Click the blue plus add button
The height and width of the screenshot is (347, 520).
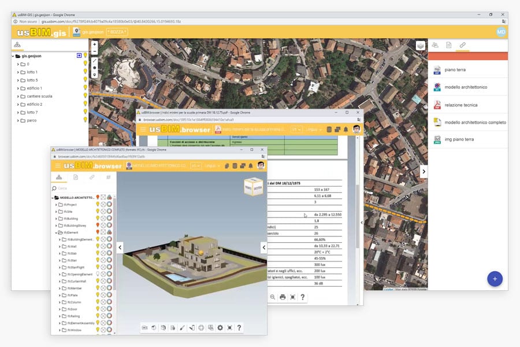coord(495,279)
